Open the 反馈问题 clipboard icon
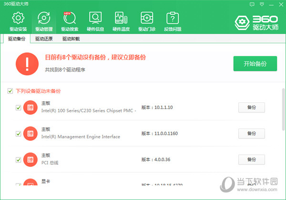 [173, 21]
